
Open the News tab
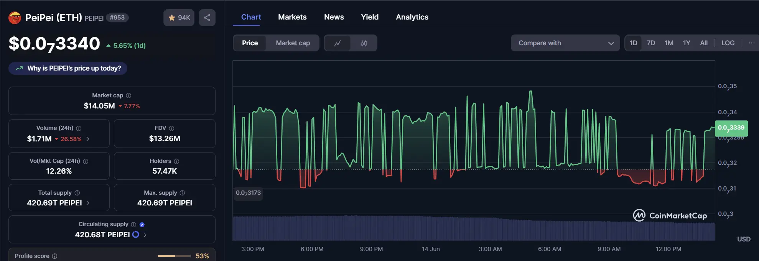[334, 17]
